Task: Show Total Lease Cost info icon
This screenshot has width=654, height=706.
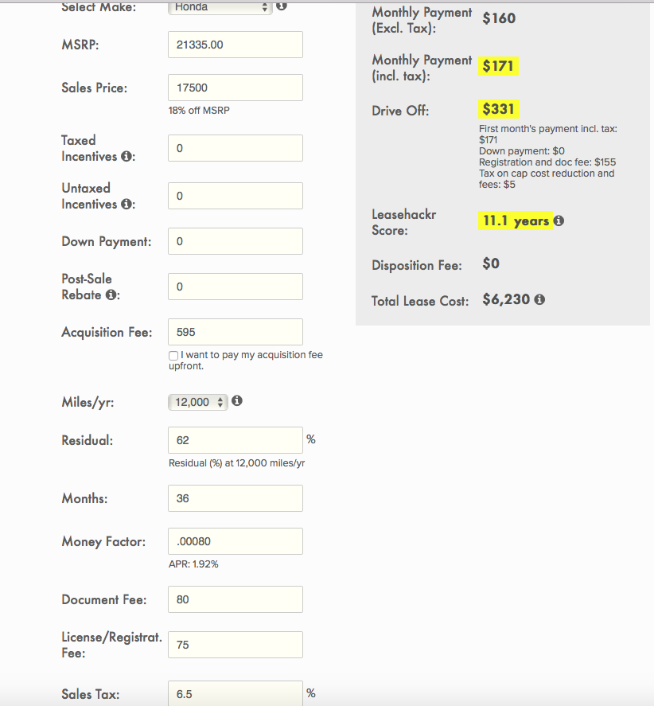Action: (539, 299)
